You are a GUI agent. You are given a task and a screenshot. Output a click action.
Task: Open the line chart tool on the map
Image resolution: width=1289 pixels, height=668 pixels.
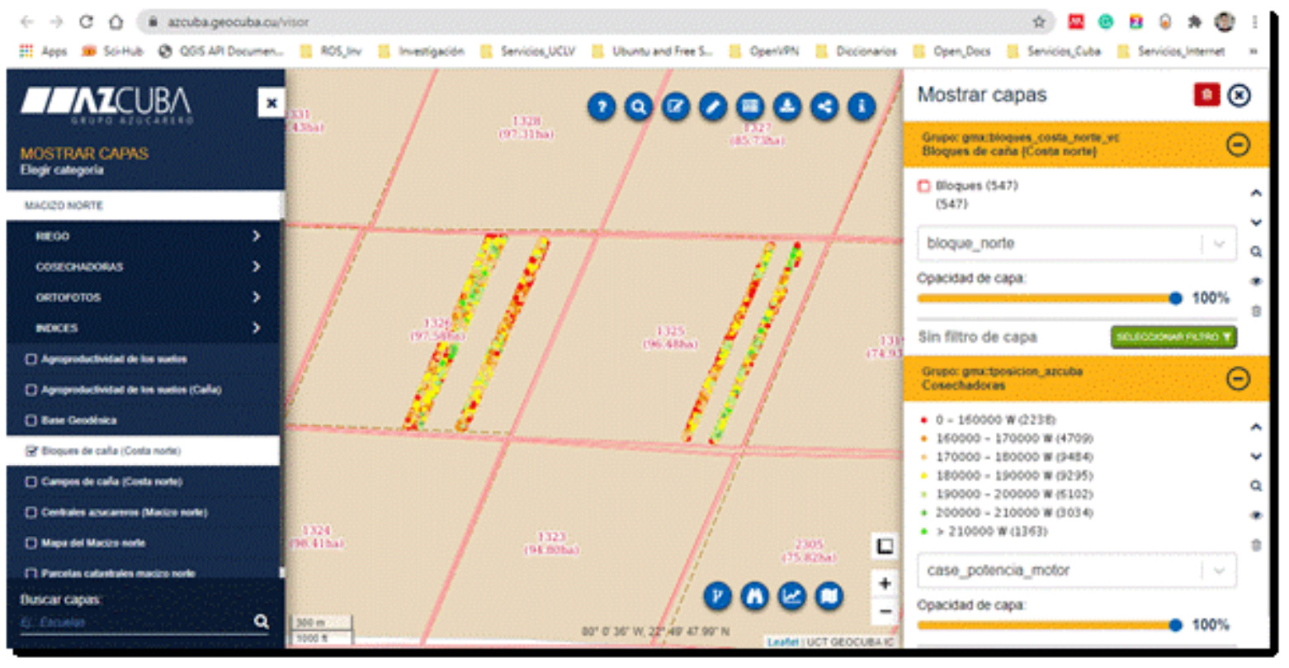792,596
